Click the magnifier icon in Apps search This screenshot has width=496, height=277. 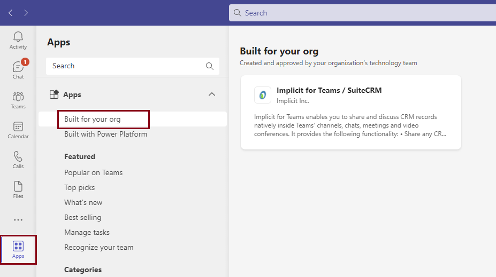click(210, 66)
